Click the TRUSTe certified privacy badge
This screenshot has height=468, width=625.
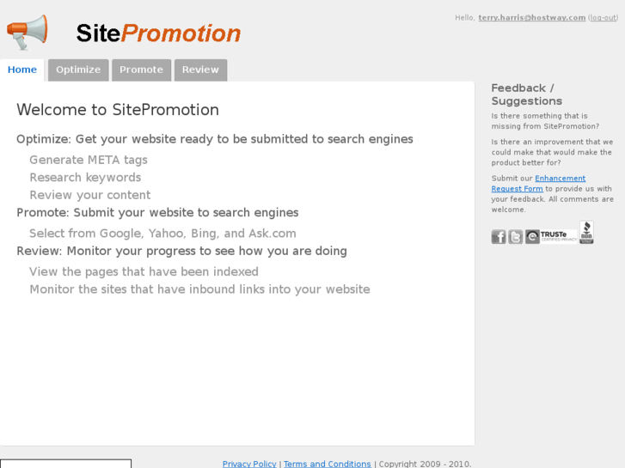[551, 236]
